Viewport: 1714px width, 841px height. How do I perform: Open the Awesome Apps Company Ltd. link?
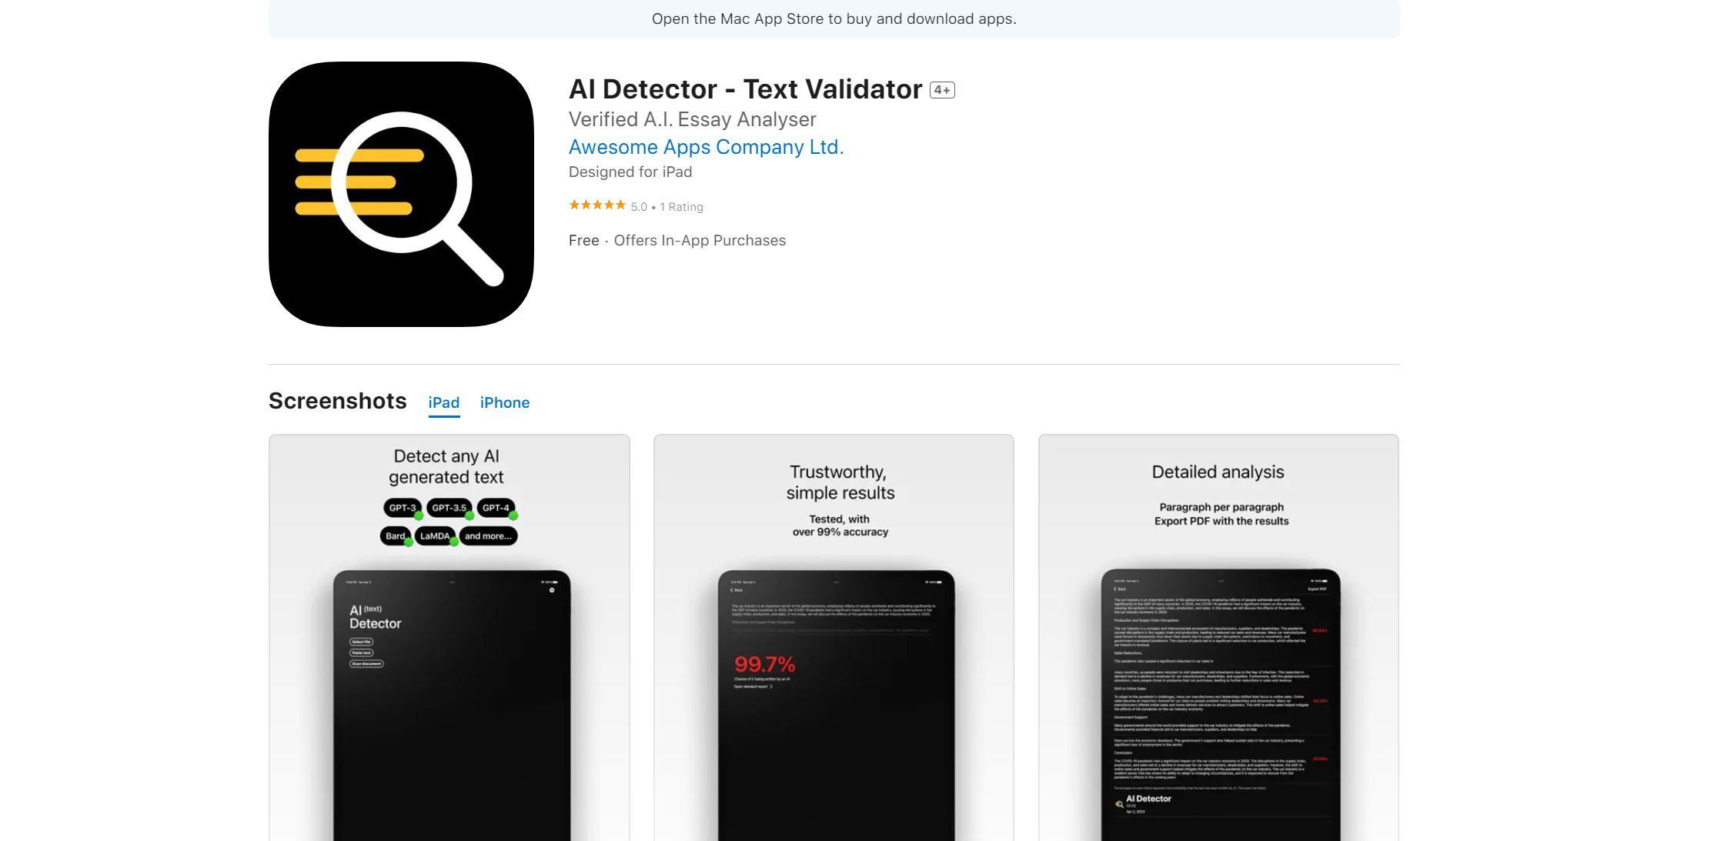tap(705, 146)
